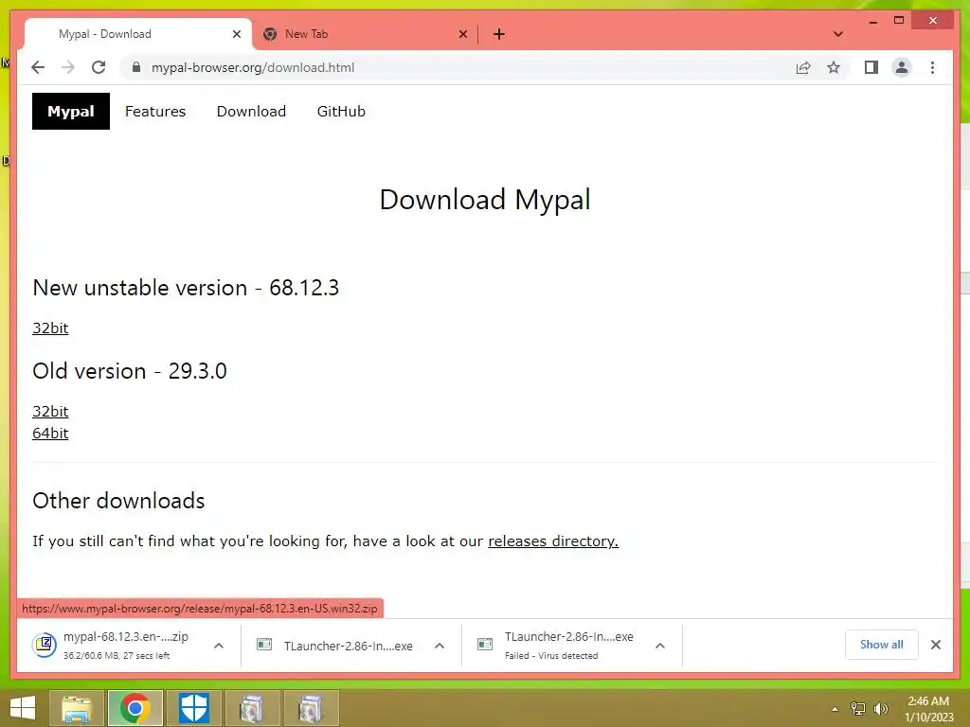Open the releases directory link
This screenshot has width=970, height=727.
pyautogui.click(x=553, y=541)
